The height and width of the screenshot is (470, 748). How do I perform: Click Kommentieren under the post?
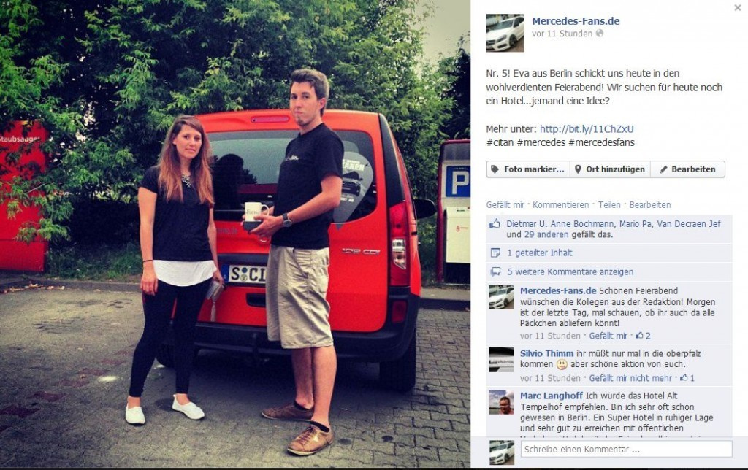(560, 205)
